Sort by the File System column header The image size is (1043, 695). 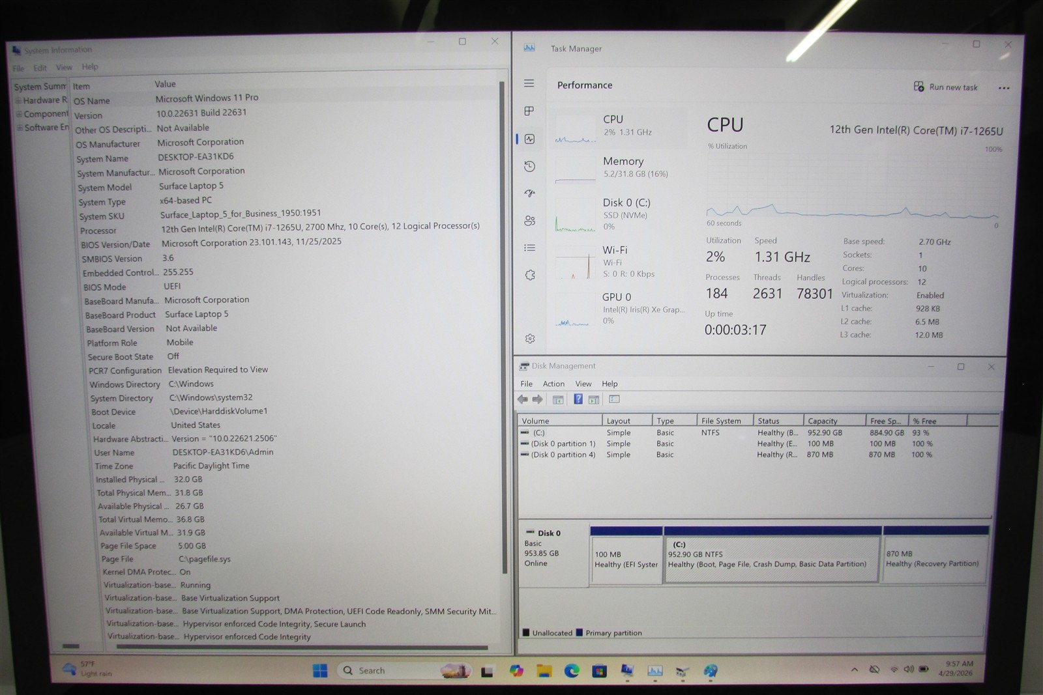click(x=724, y=421)
